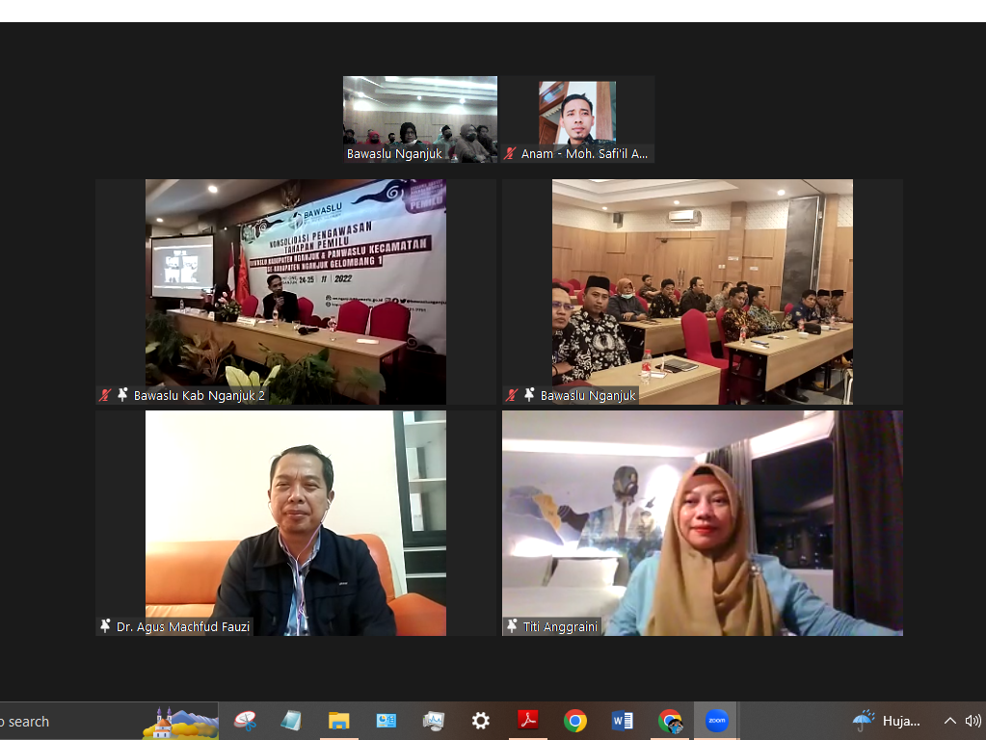
Task: Launch Microsoft Word from the taskbar
Action: point(622,721)
